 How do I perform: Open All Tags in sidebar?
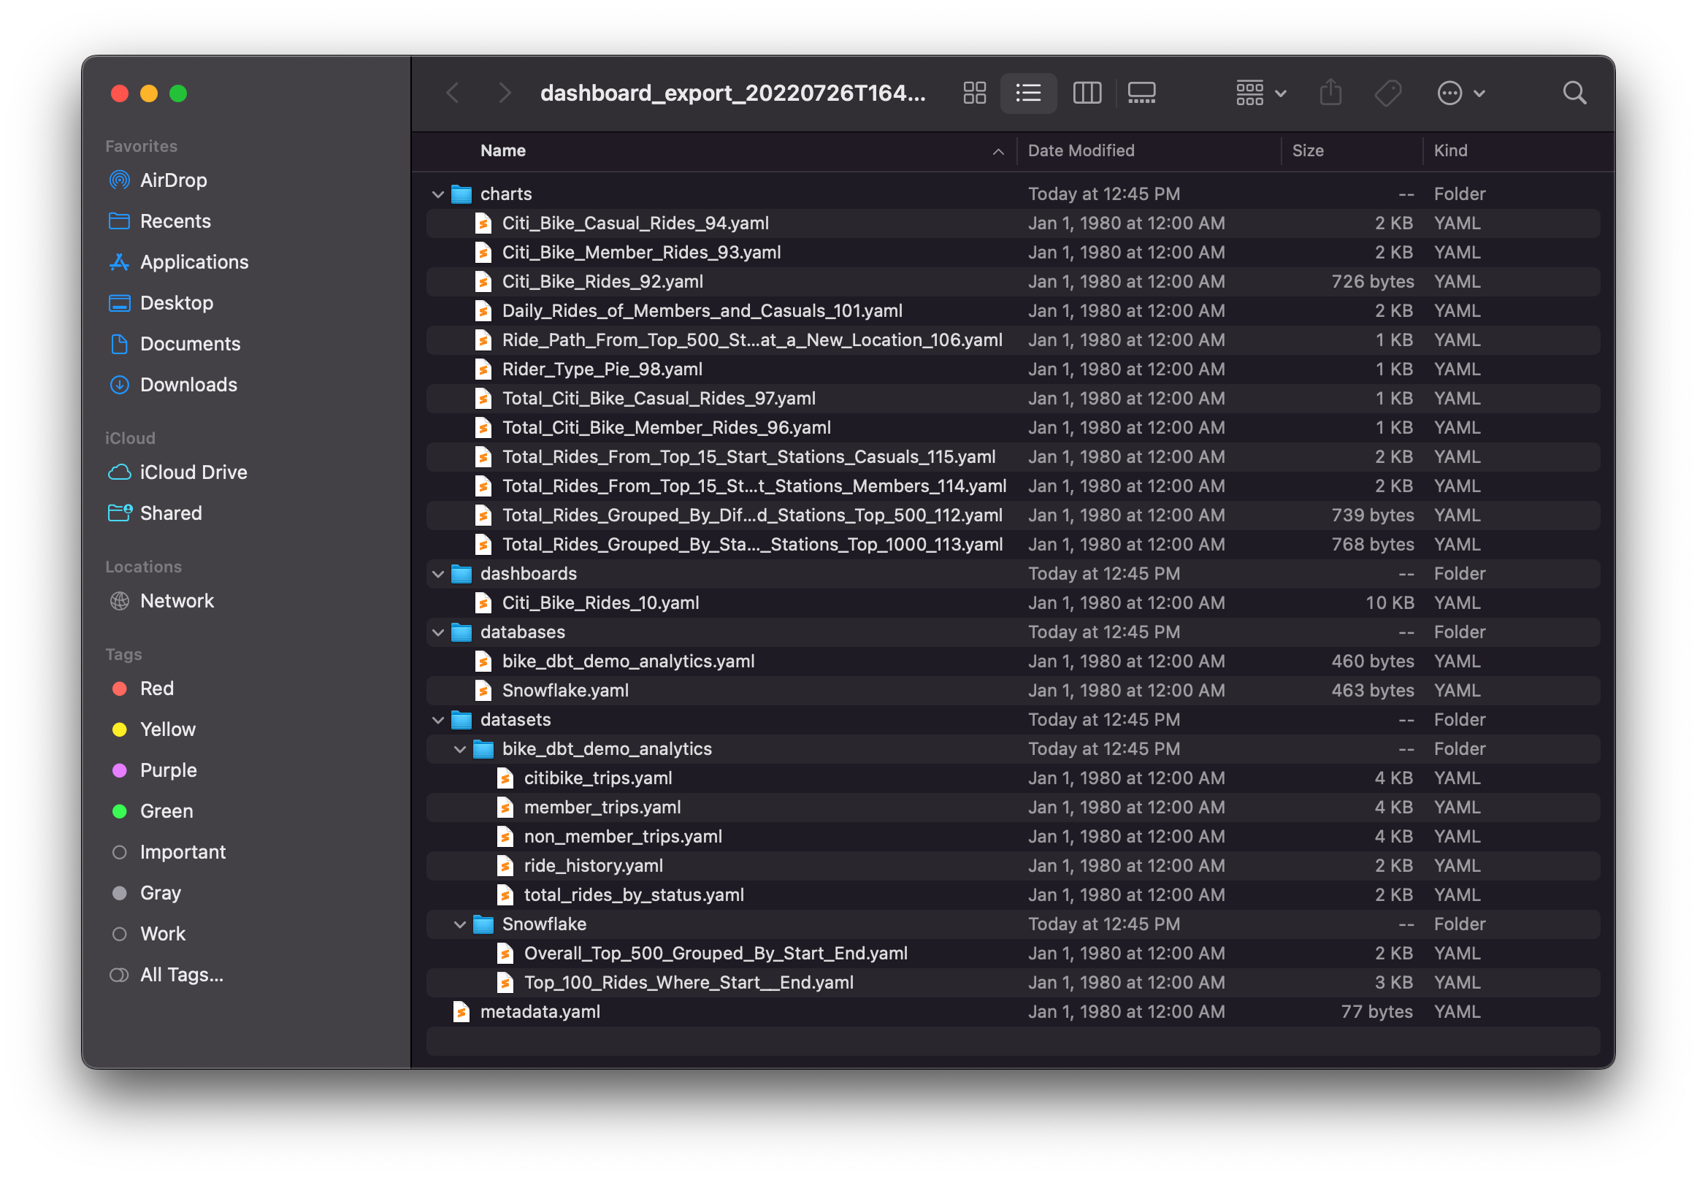point(181,975)
